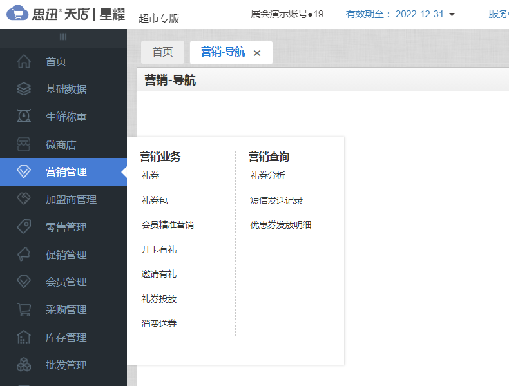This screenshot has height=386, width=509.
Task: Click the home icon beside 首页
Action: click(24, 61)
